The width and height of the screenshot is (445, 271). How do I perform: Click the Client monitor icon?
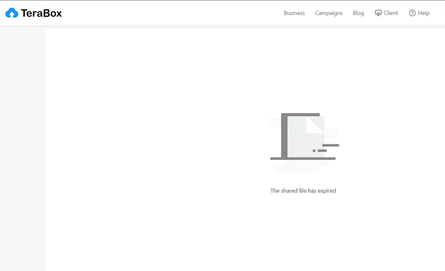[x=378, y=13]
